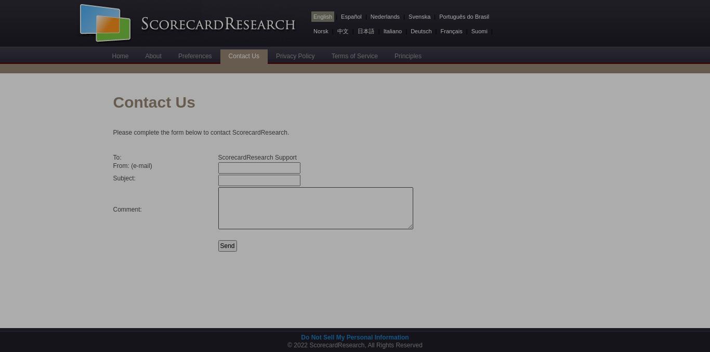The width and height of the screenshot is (710, 352).
Task: Switch language to Chinese 中文
Action: coord(343,31)
